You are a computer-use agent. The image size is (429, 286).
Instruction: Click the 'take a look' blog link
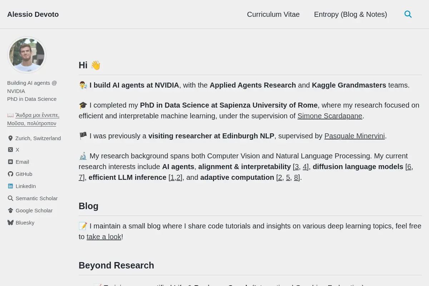click(104, 237)
